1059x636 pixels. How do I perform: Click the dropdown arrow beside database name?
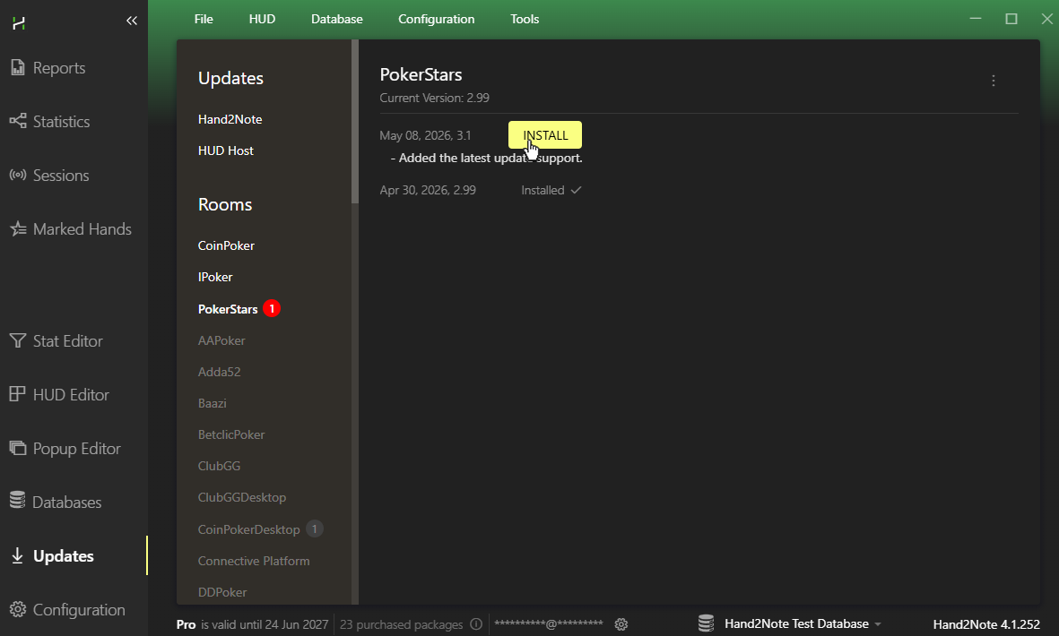tap(877, 624)
